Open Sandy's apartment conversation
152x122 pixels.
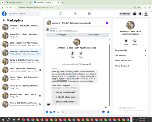[x=21, y=61]
